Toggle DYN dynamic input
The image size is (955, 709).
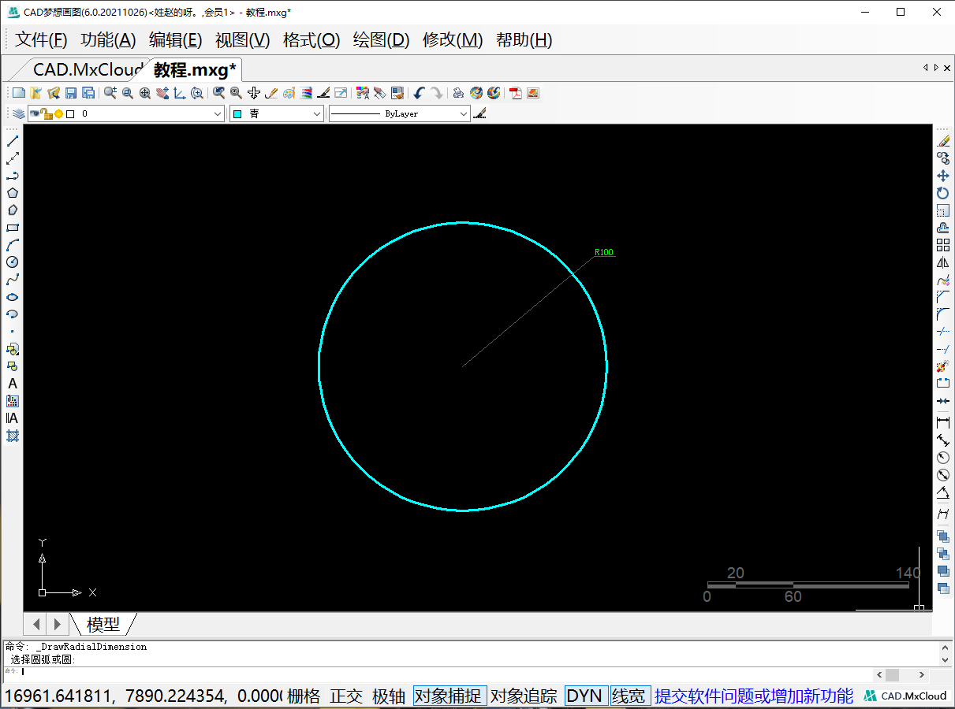[584, 696]
